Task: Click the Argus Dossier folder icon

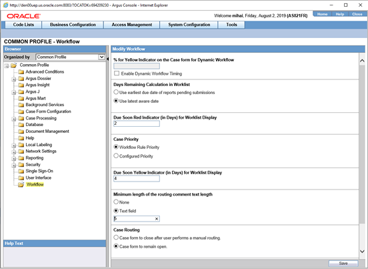Action: (21, 79)
